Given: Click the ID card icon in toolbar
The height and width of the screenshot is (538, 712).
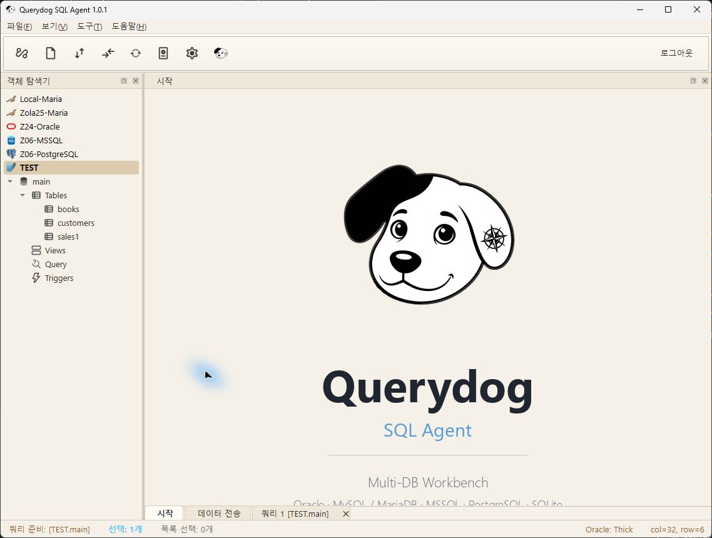Looking at the screenshot, I should 163,53.
